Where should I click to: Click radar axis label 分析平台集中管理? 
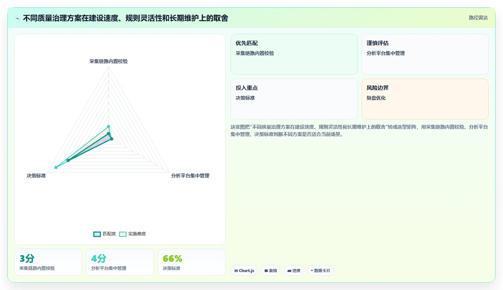coord(190,176)
